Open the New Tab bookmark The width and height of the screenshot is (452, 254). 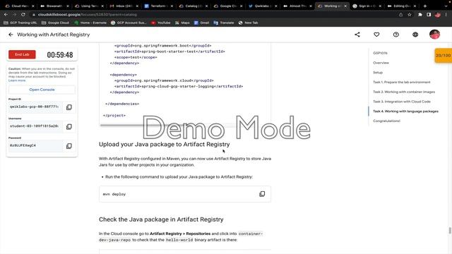click(248, 23)
